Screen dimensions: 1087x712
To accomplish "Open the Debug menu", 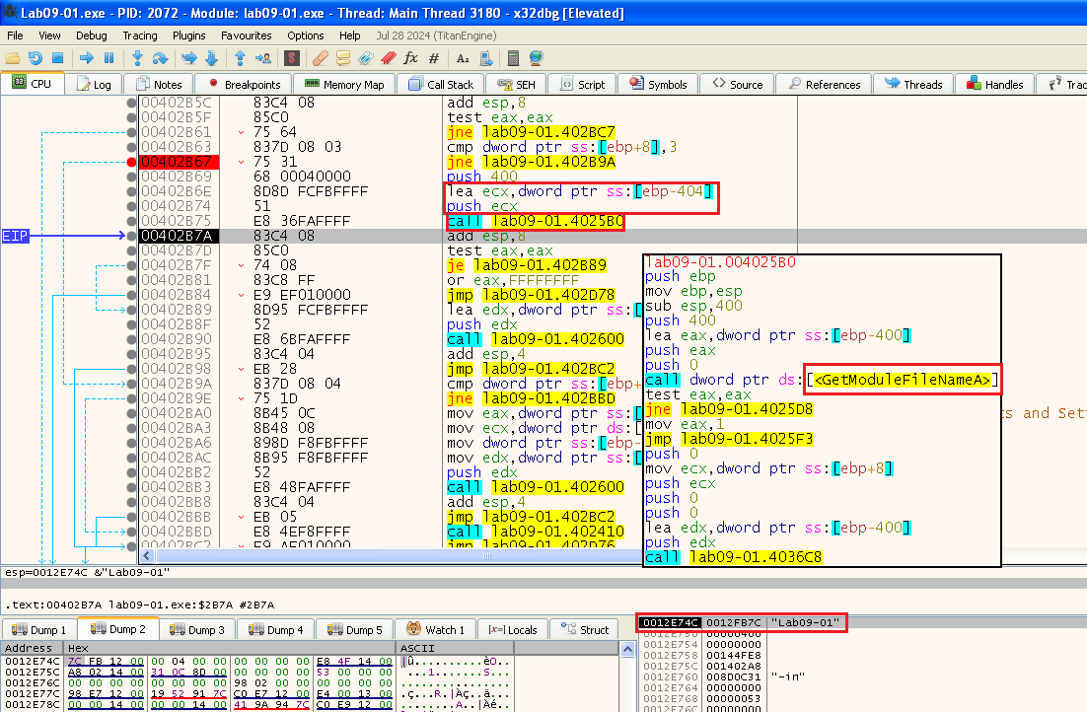I will point(91,36).
